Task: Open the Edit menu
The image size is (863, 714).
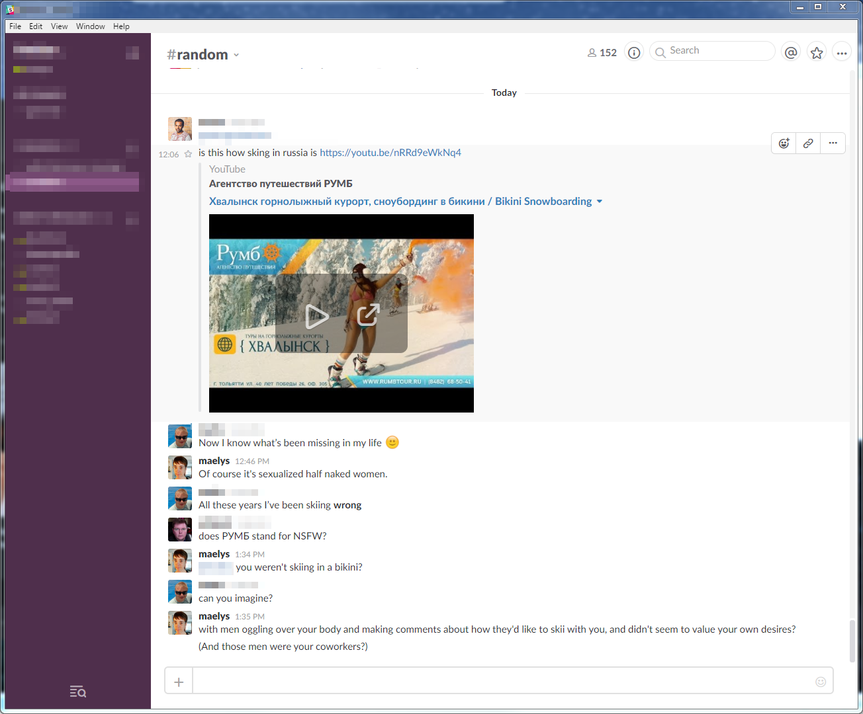Action: (x=36, y=26)
